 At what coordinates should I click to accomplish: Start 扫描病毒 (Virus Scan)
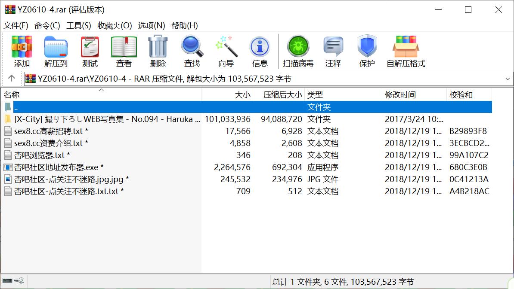298,52
